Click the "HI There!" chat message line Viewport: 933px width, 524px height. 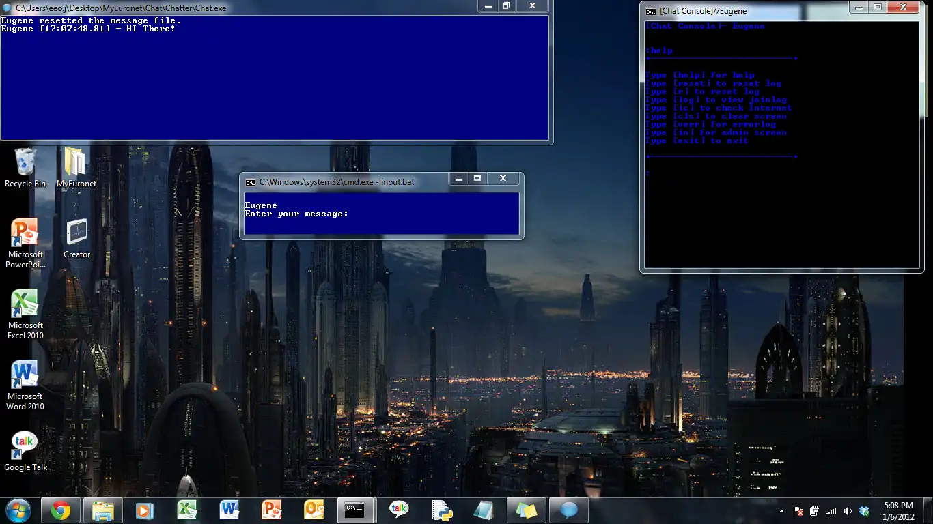[x=88, y=29]
